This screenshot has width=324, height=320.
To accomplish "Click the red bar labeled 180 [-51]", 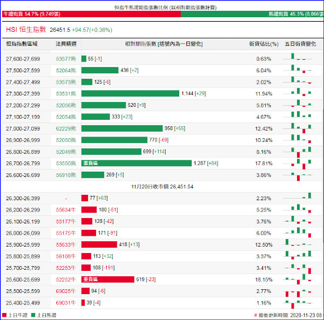I will [x=89, y=210].
